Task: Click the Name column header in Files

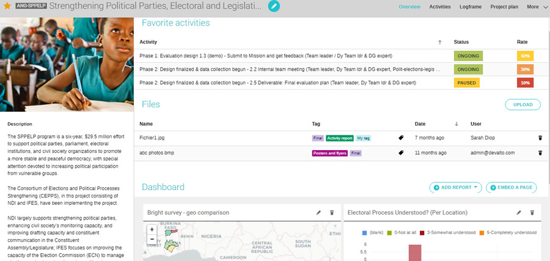Action: pyautogui.click(x=146, y=124)
